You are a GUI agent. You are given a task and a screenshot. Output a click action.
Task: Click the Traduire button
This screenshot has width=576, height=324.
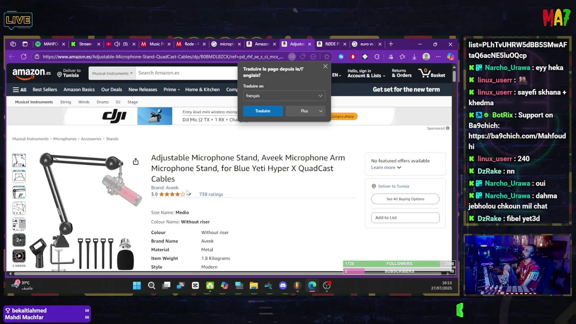(x=263, y=111)
